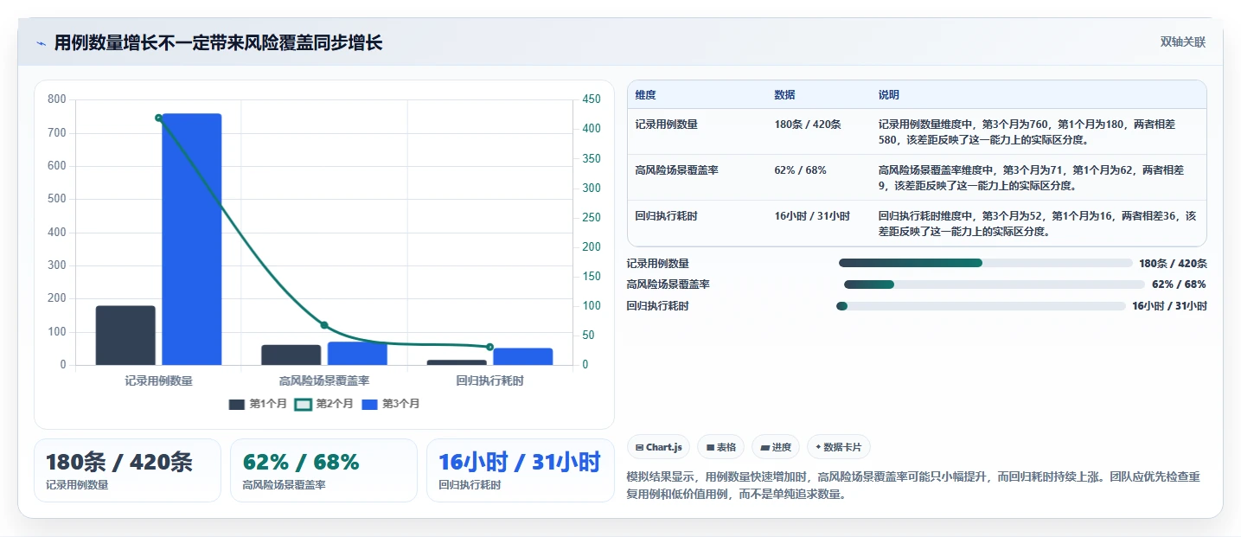Click the 说明 table column header
This screenshot has height=537, width=1241.
[x=889, y=95]
